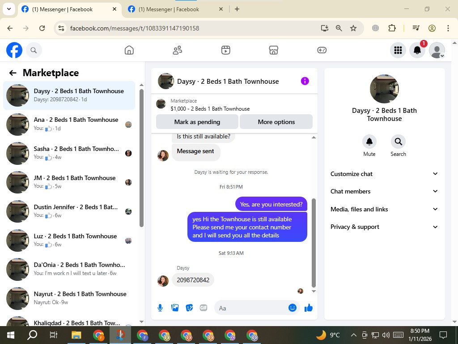Viewport: 458px width, 344px height.
Task: Go back using arrow beside Marketplace
Action: (13, 73)
